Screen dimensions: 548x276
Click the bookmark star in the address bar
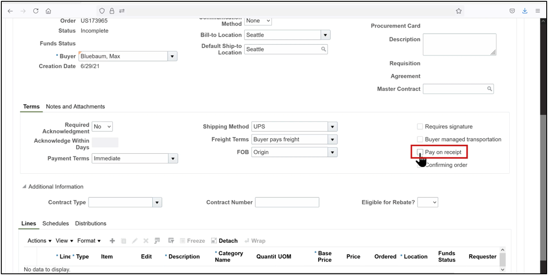click(459, 10)
